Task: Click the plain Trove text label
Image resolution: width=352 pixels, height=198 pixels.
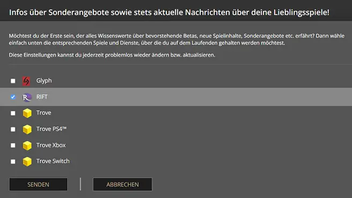Action: click(44, 113)
